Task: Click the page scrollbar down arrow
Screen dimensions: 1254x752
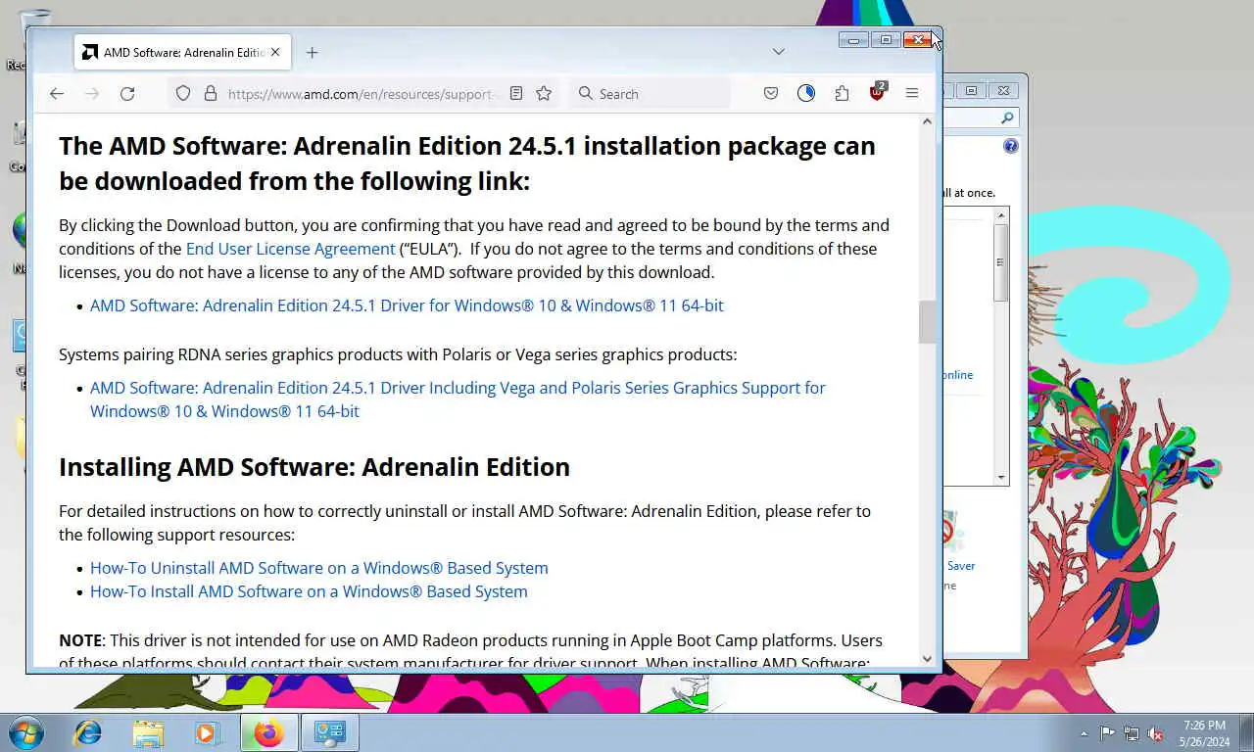Action: pos(927,659)
